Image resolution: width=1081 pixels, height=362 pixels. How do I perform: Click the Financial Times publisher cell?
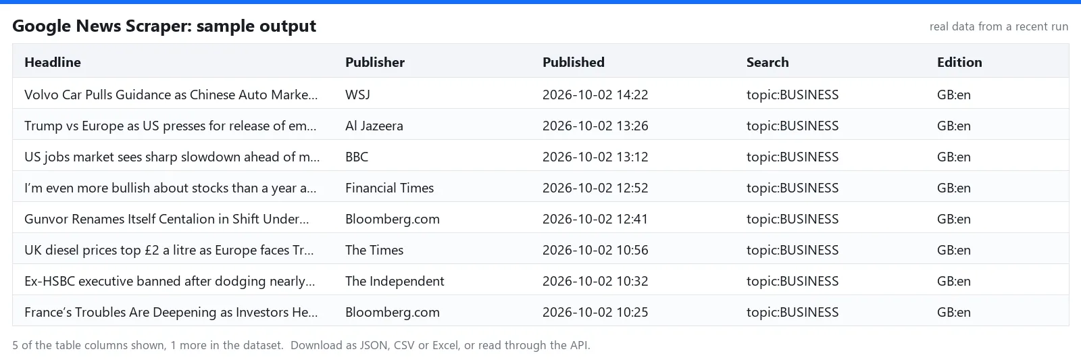[390, 188]
